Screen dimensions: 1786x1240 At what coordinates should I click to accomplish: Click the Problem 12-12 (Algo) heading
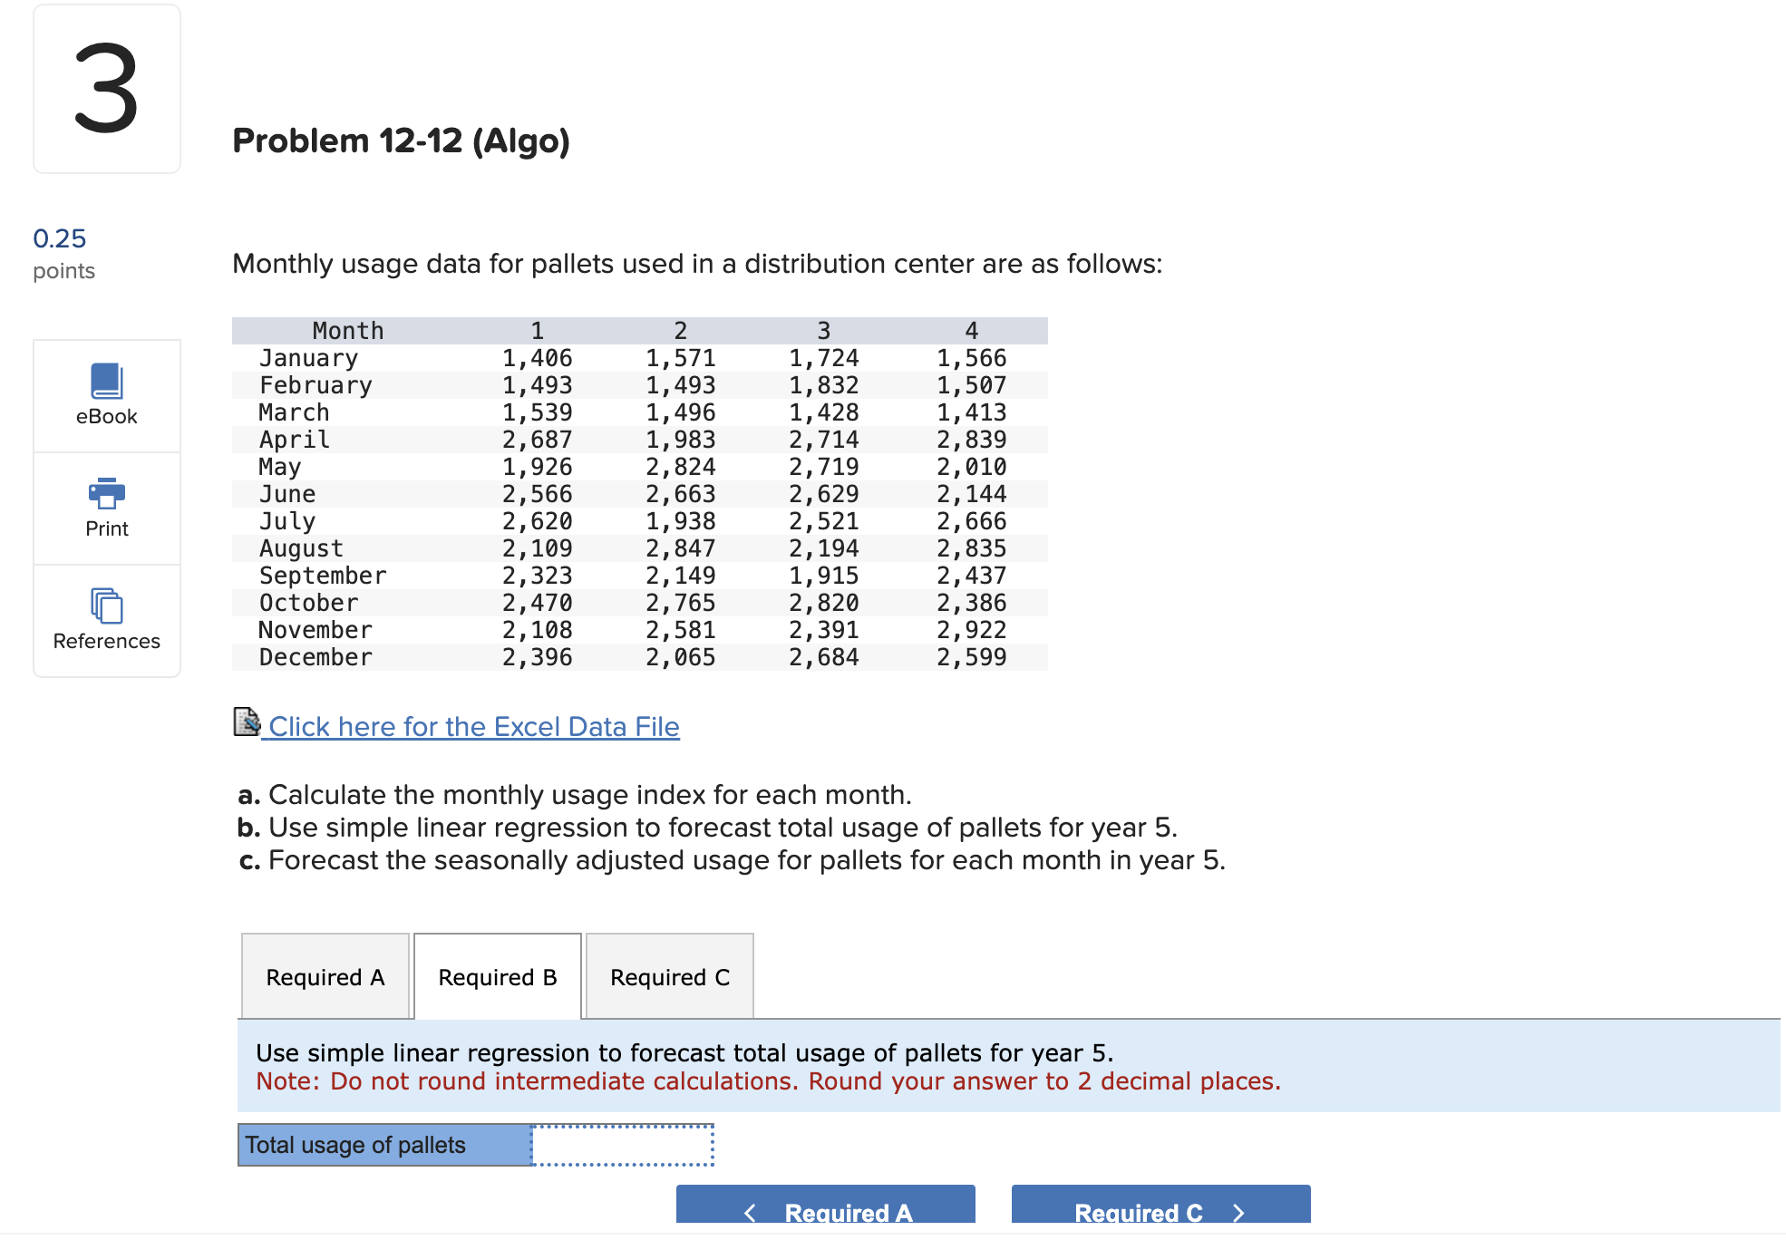[x=400, y=140]
